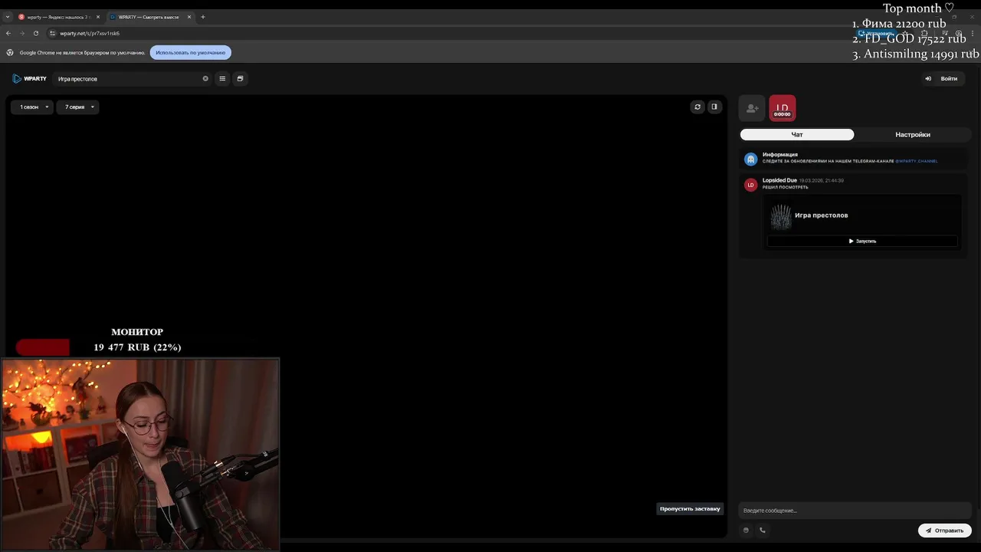Click the Lopsided Due avatar in the chat

751,185
